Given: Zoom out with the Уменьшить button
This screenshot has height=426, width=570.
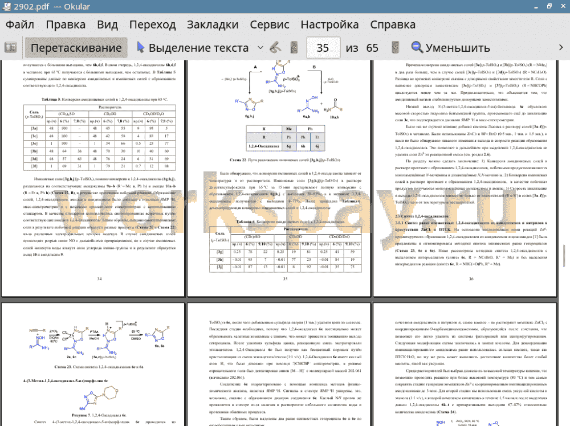Looking at the screenshot, I should [451, 48].
